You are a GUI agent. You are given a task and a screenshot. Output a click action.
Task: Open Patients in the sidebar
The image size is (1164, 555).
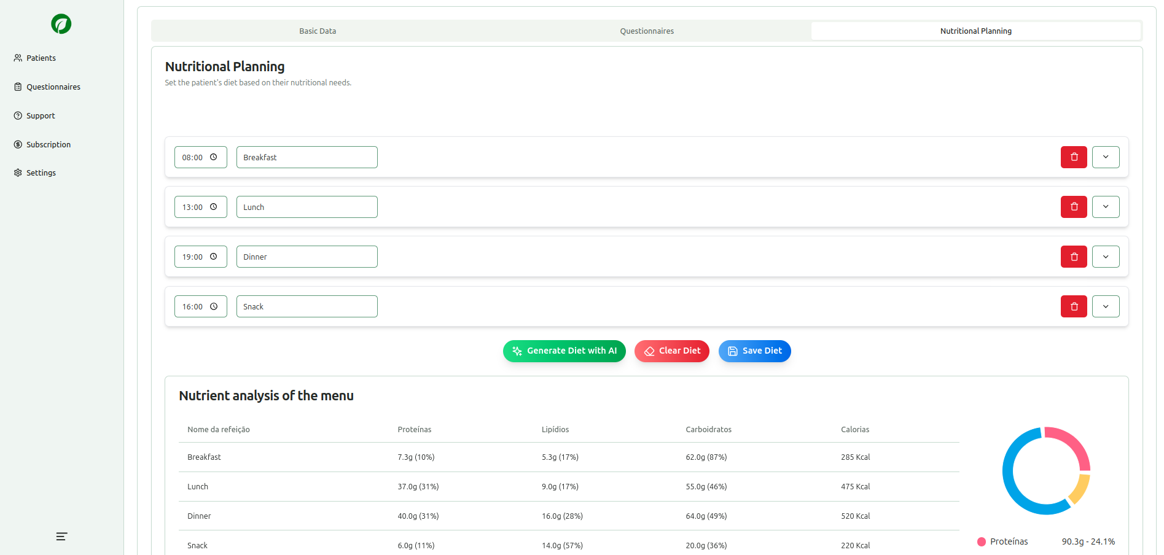coord(35,58)
